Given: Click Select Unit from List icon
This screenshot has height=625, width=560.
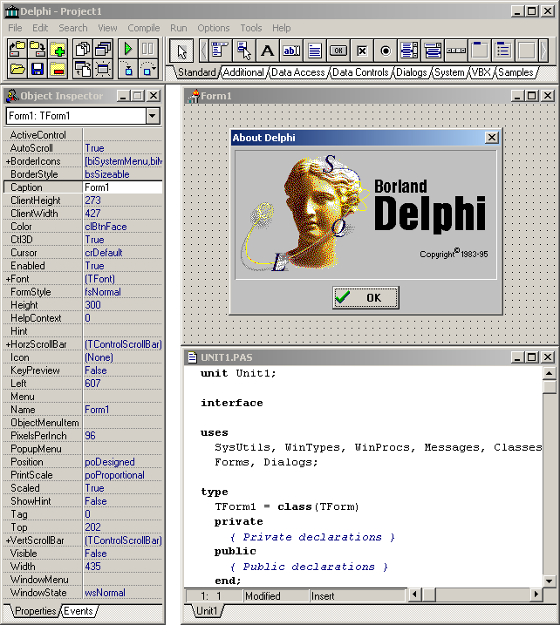Looking at the screenshot, I should [x=83, y=49].
